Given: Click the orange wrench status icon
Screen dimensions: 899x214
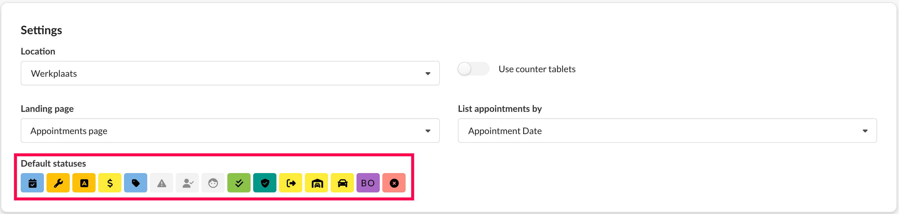Looking at the screenshot, I should point(58,183).
